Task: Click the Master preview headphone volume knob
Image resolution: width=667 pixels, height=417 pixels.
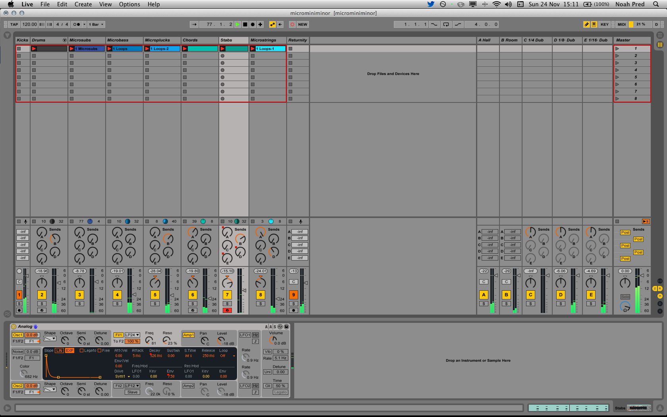Action: [625, 307]
